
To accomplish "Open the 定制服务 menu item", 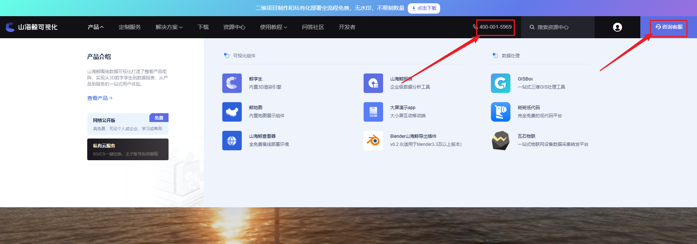I will tap(130, 27).
